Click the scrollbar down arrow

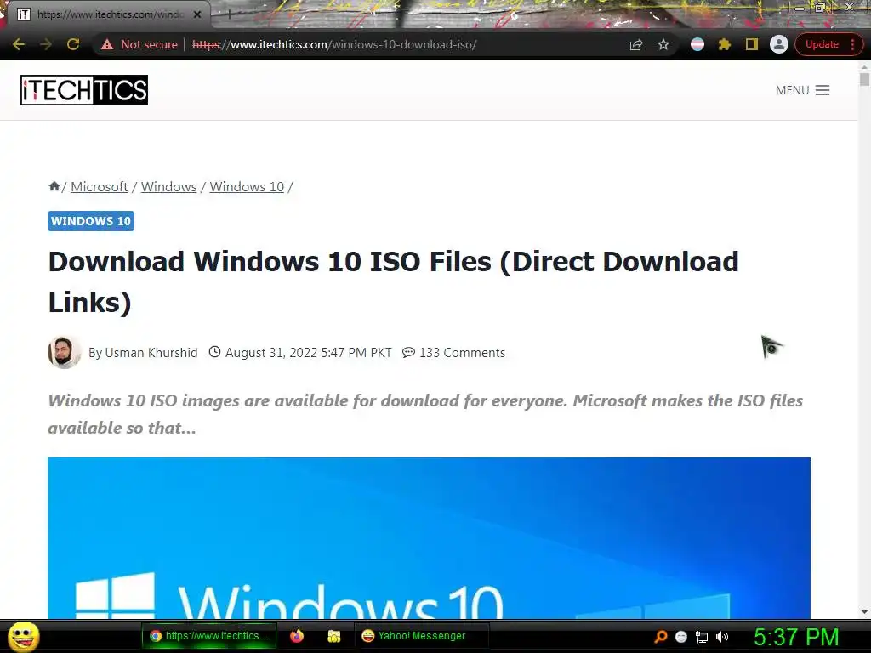pyautogui.click(x=864, y=612)
